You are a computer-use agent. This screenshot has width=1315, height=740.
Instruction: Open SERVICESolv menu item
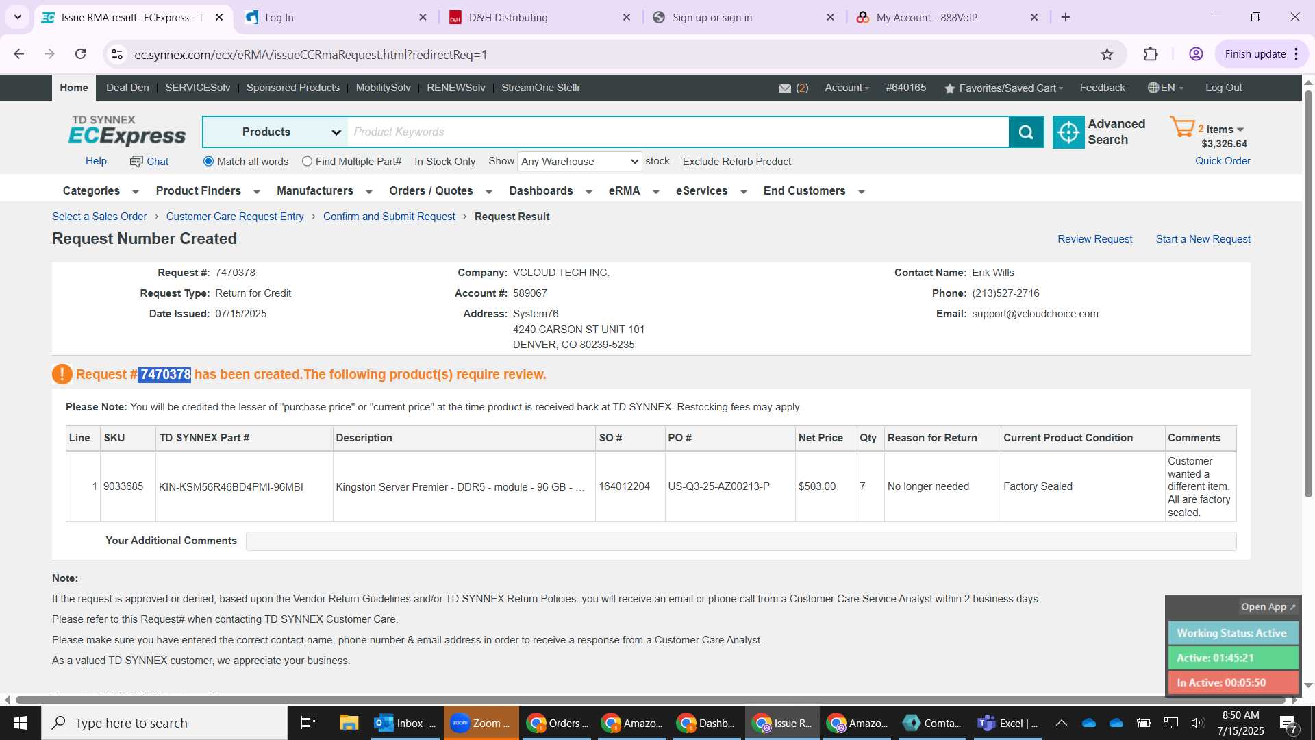[197, 88]
